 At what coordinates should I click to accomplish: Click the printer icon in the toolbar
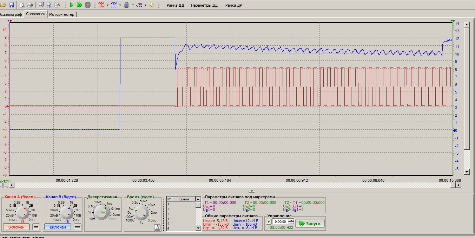click(30, 5)
